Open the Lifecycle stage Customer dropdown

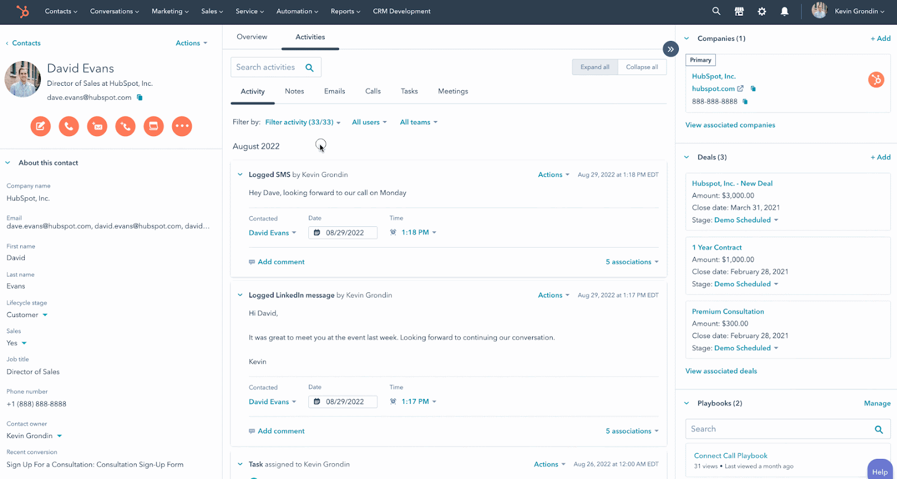coord(27,315)
